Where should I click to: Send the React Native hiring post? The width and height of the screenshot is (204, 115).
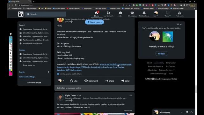125,81
